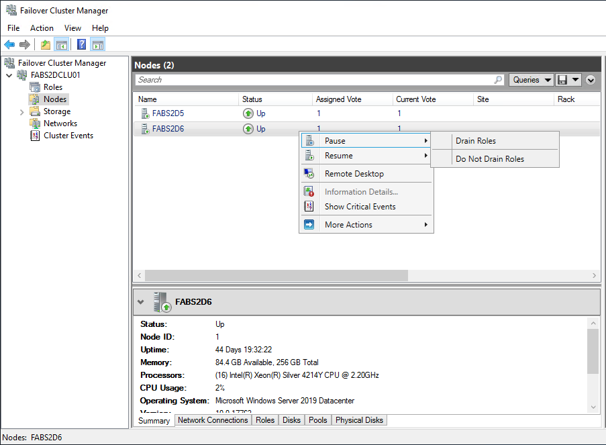Sort by the Rack column header
606x445 pixels.
click(577, 99)
